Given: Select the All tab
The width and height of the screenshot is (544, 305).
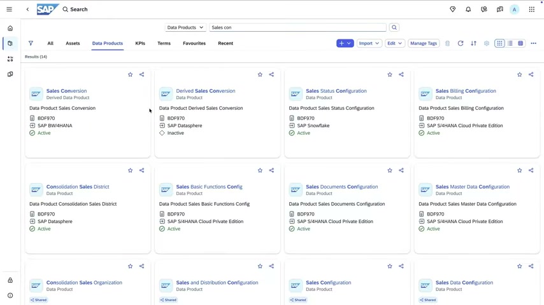Looking at the screenshot, I should coord(50,43).
